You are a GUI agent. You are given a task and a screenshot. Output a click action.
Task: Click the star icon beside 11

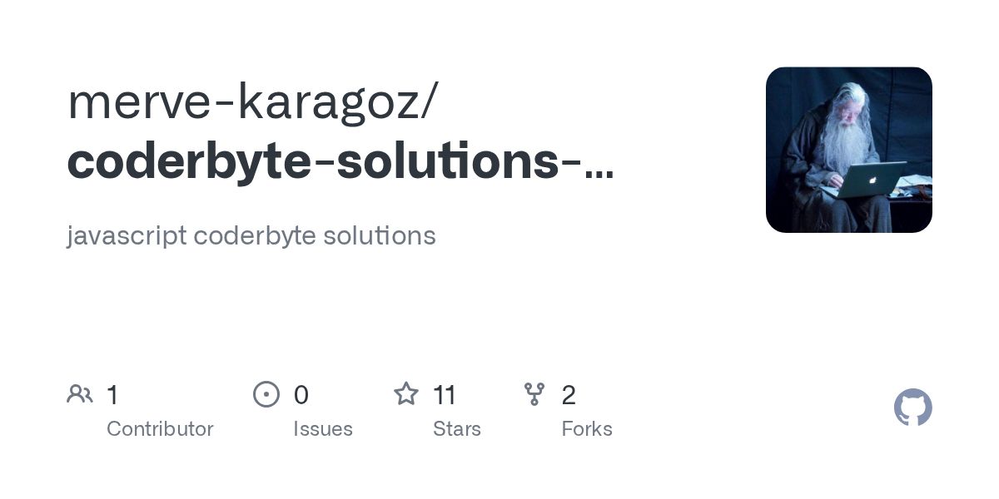click(406, 393)
